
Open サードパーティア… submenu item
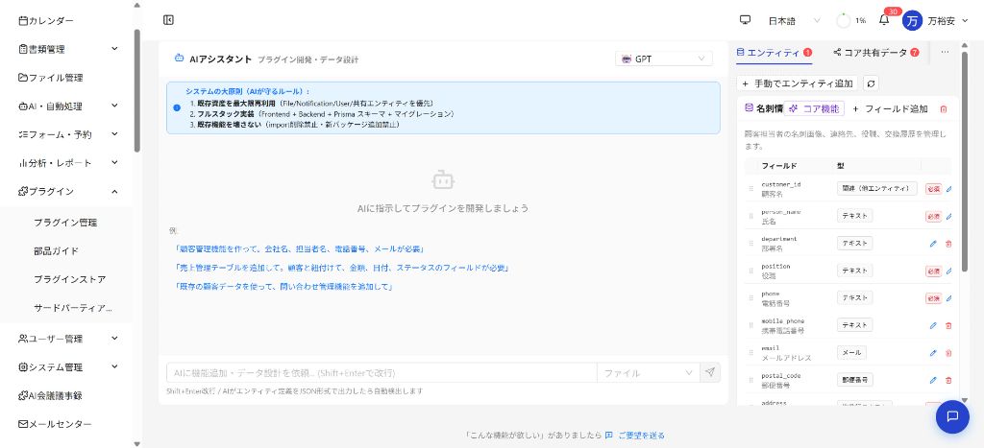coord(73,308)
